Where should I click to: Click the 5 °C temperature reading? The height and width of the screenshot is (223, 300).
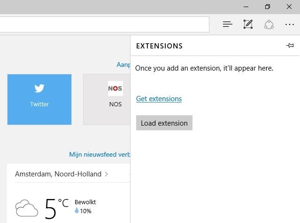(56, 207)
